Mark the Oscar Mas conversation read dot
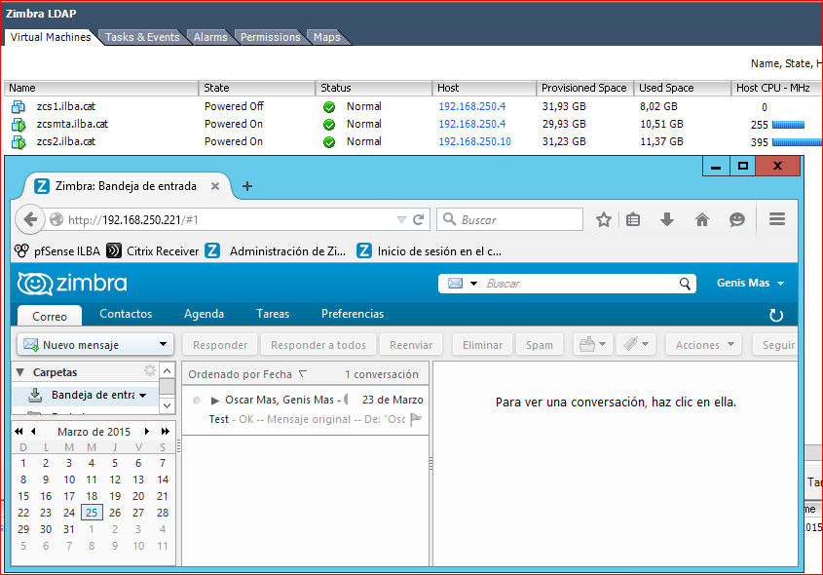 click(197, 401)
